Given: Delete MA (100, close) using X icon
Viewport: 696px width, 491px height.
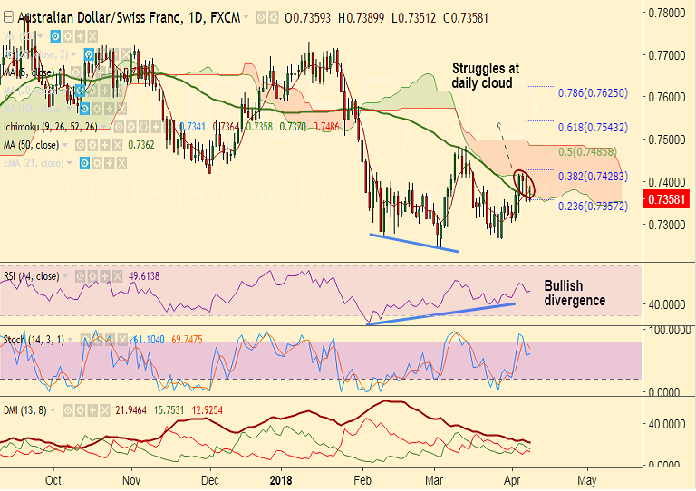Looking at the screenshot, I should click(x=121, y=109).
